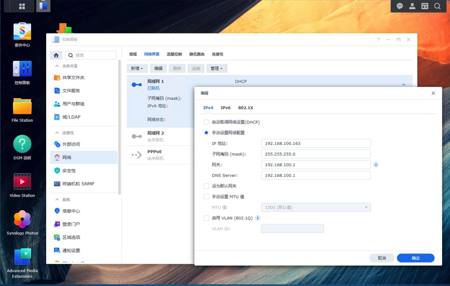450x286 pixels.
Task: Enable VLAN (802.1Q) checkbox
Action: coord(206,218)
